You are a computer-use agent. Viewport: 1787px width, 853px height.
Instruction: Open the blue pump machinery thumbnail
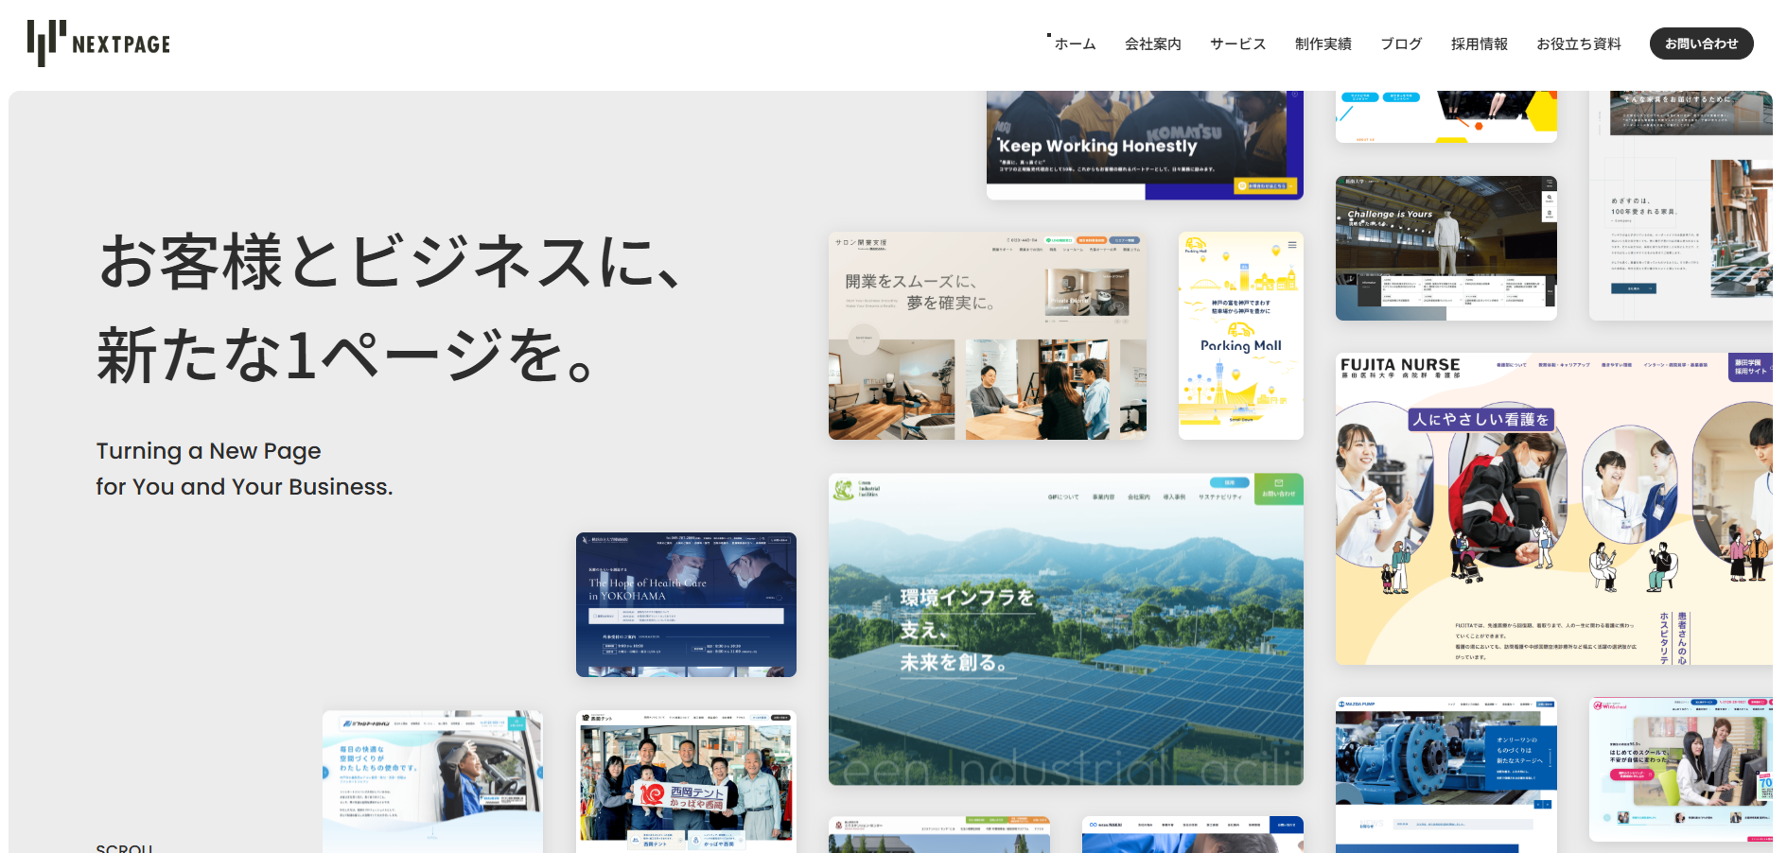click(1445, 774)
